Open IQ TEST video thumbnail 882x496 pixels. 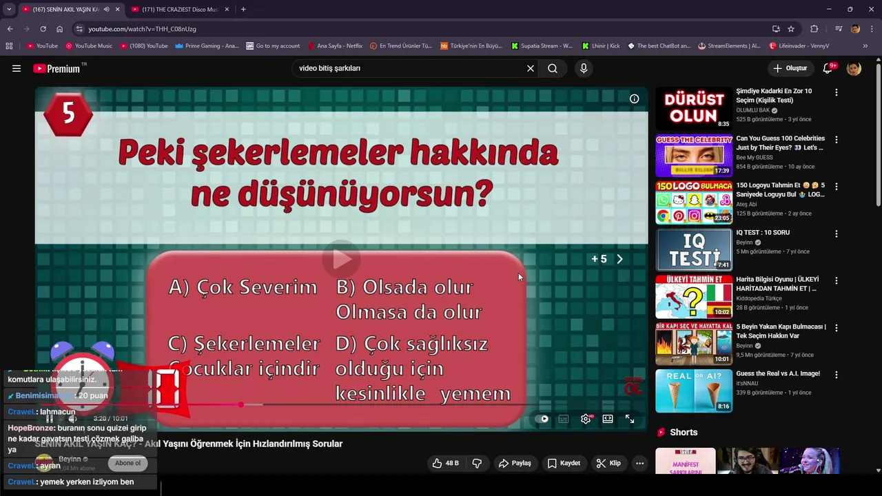point(694,249)
